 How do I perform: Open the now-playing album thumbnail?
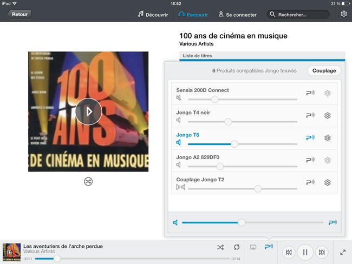11,252
